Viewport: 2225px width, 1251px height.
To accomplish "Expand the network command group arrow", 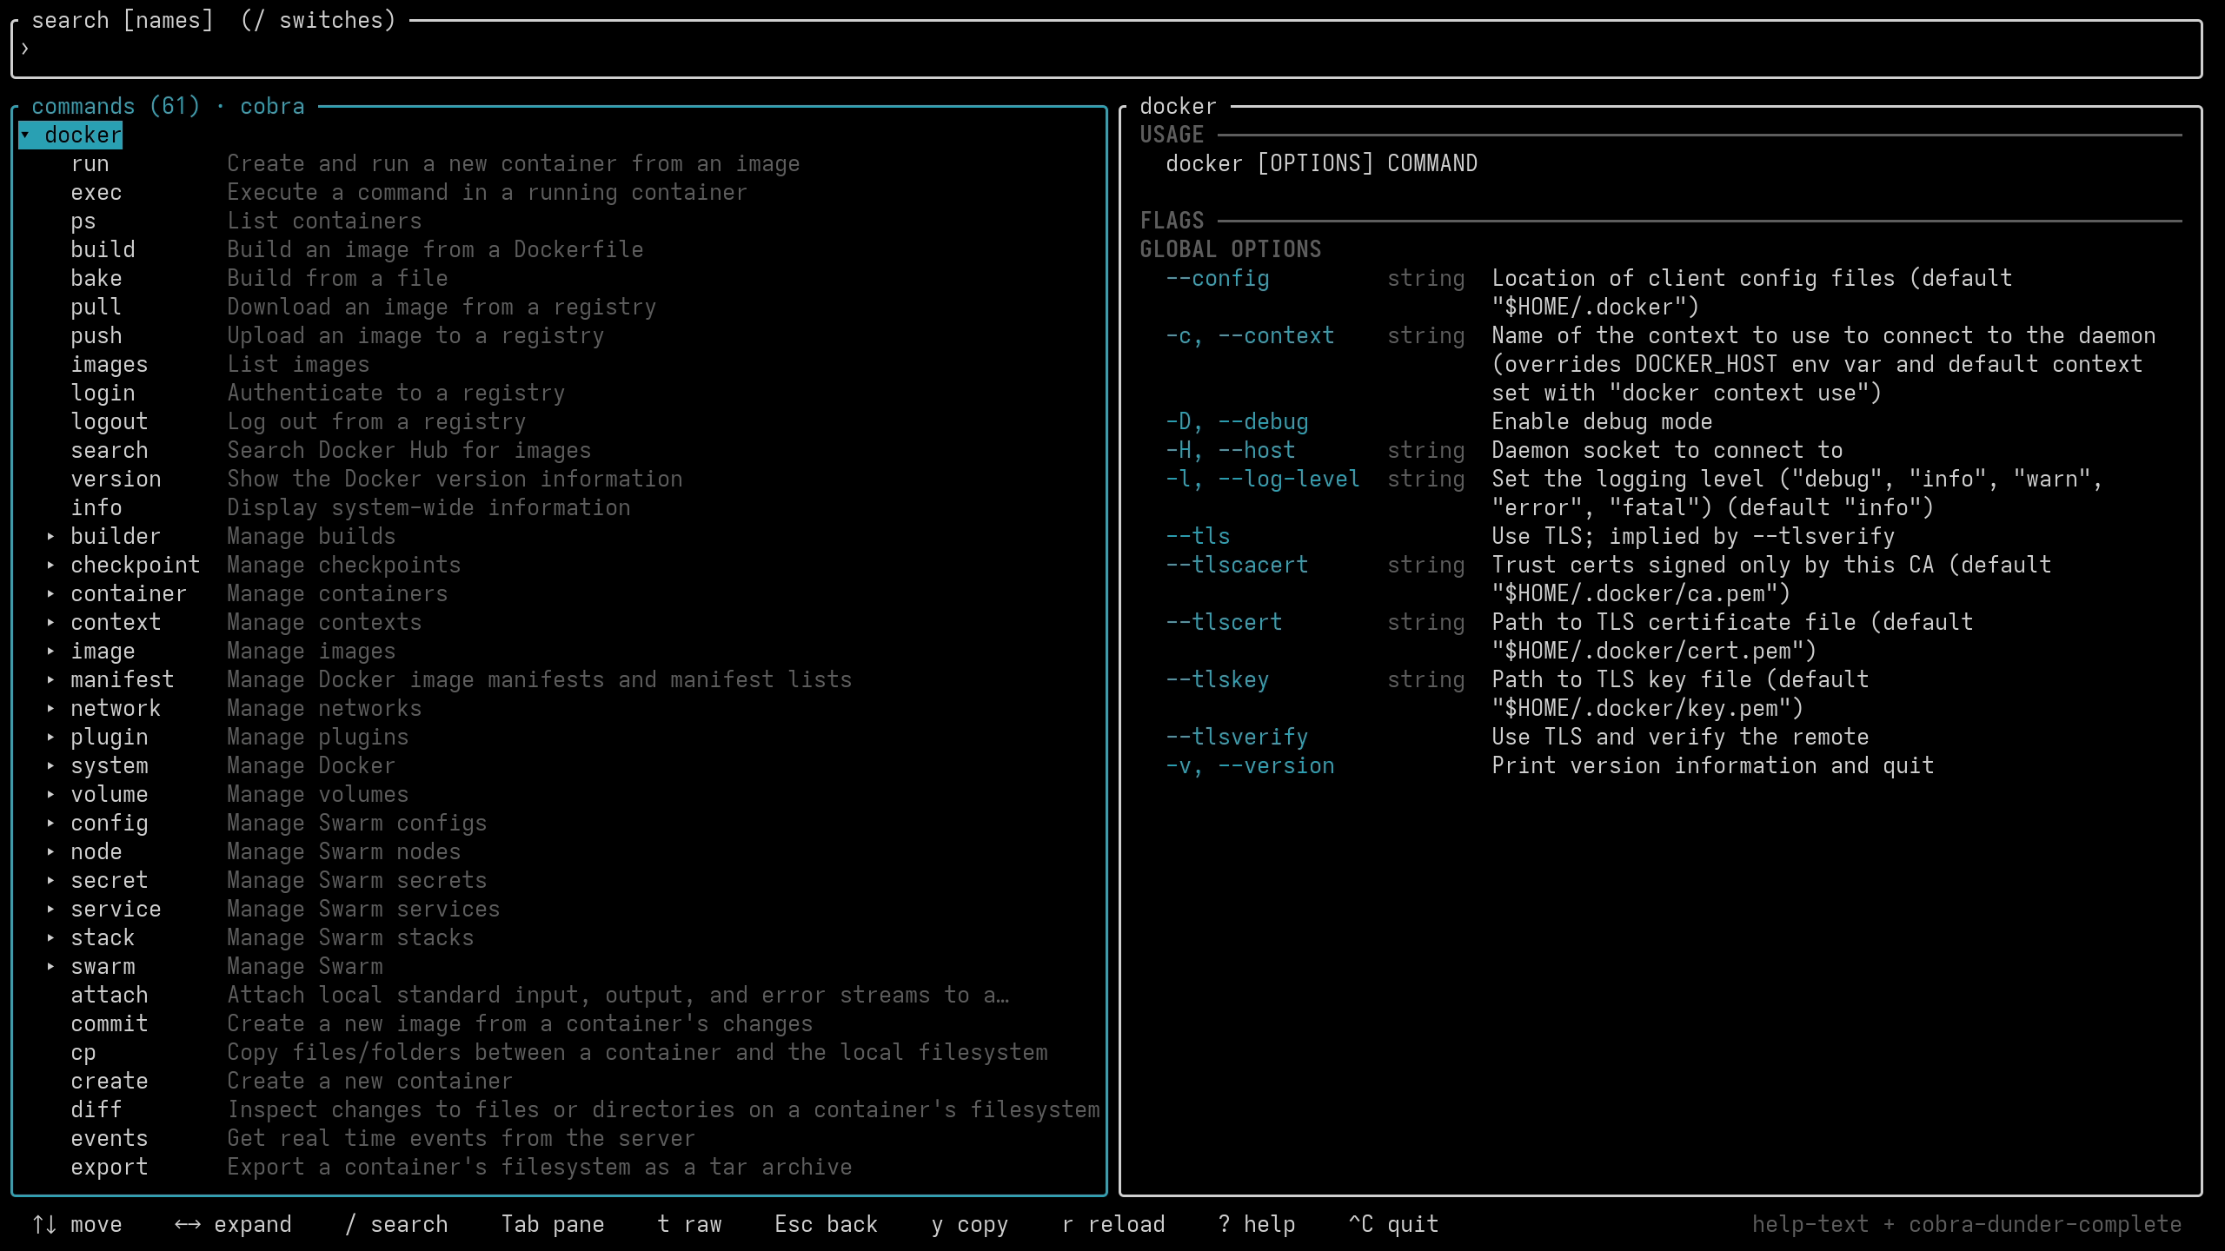I will (x=51, y=709).
